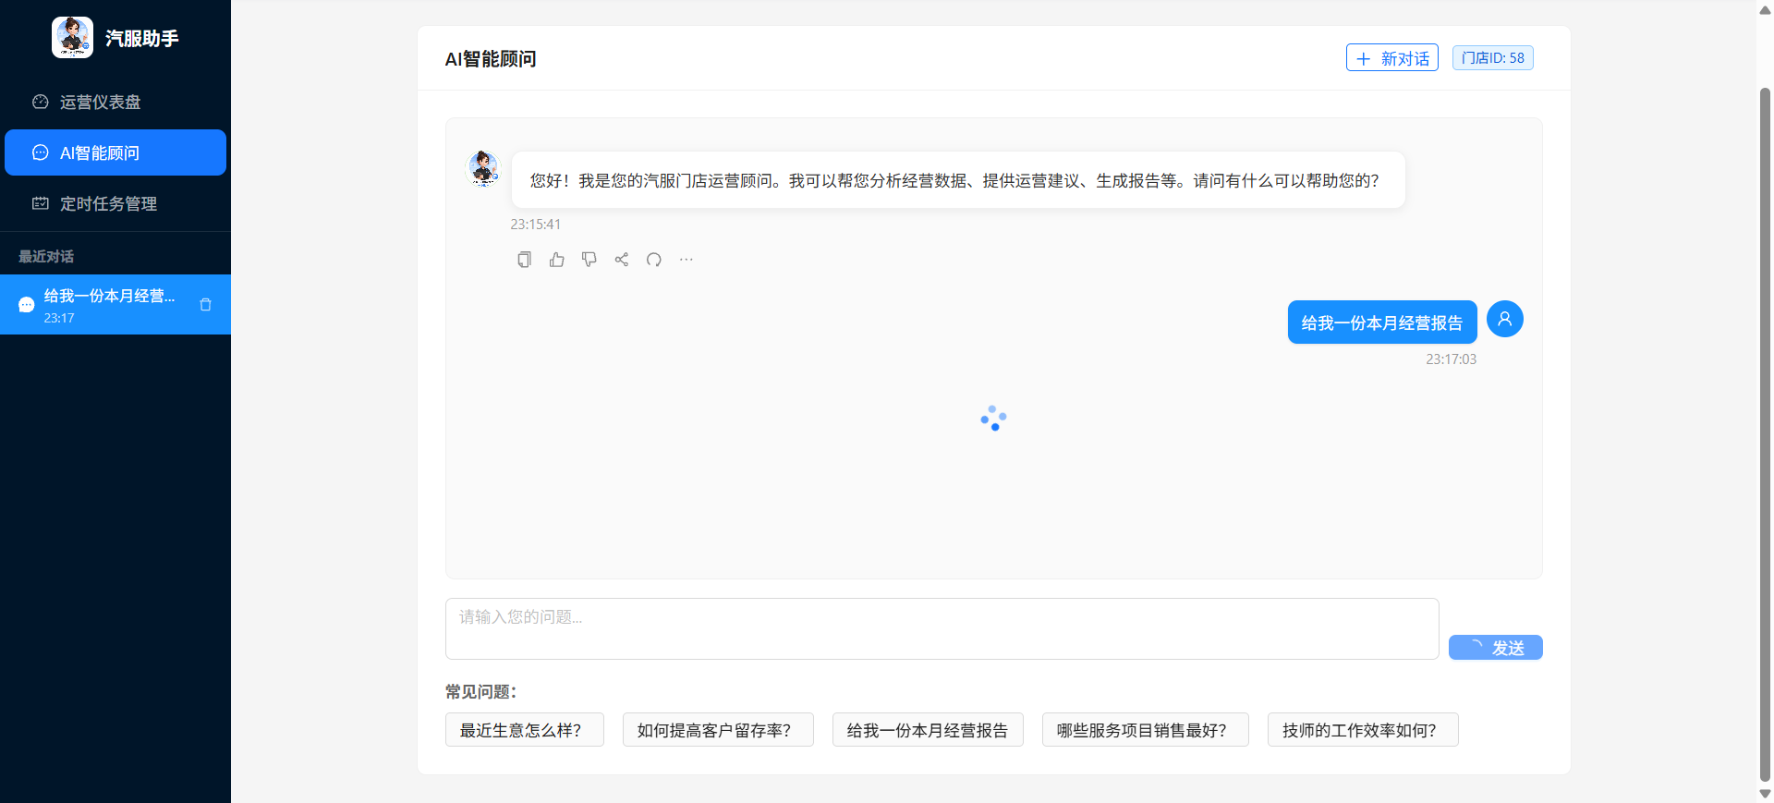The image size is (1774, 803).
Task: Click the chat bubble icon of the recent conversation
Action: (x=26, y=305)
